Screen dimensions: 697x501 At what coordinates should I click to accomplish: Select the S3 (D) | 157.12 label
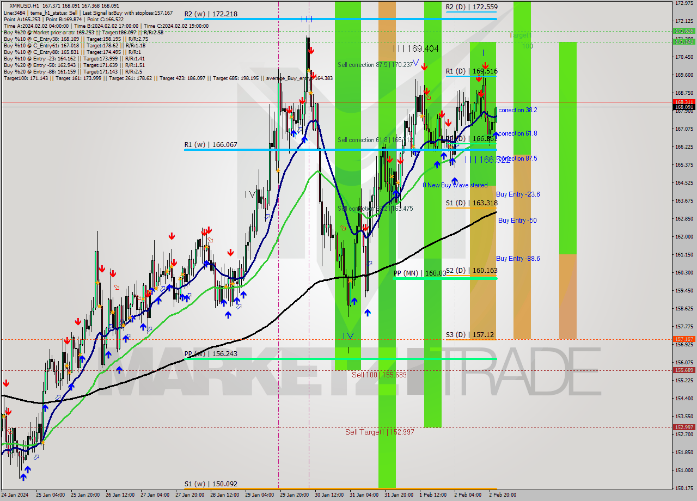470,334
